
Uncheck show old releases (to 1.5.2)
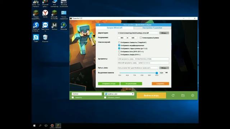119,48
